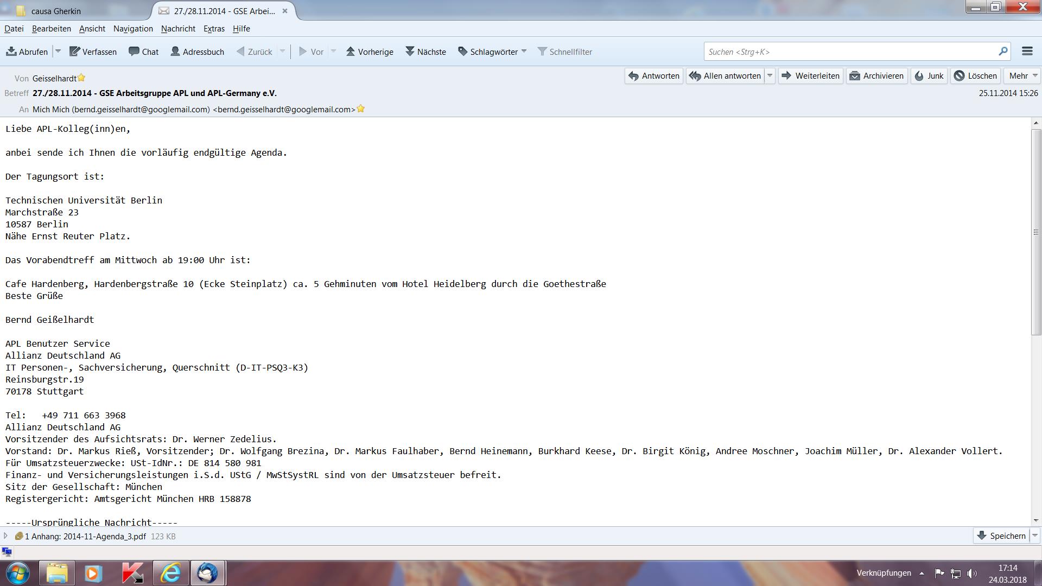Open the Chat toolbar button
The width and height of the screenshot is (1042, 586).
point(144,52)
